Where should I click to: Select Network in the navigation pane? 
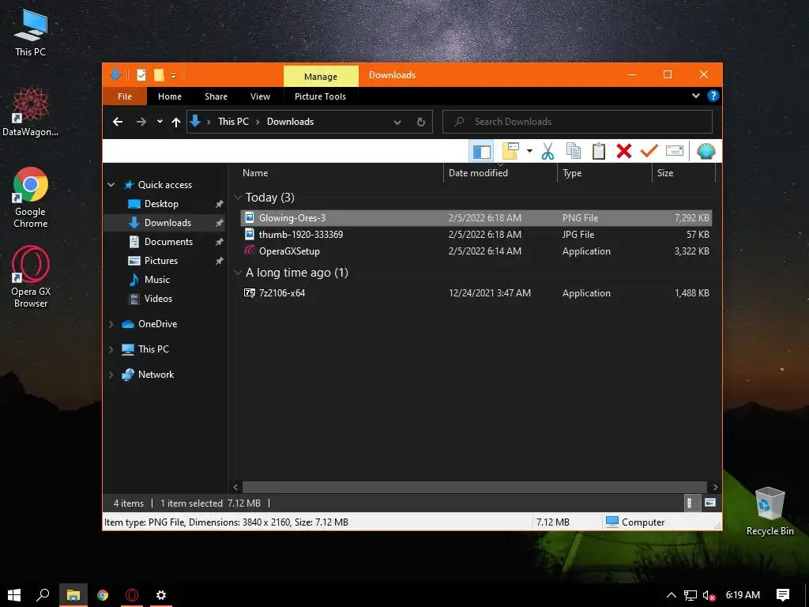click(156, 375)
